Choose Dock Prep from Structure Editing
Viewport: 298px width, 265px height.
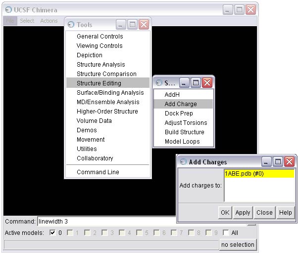click(x=179, y=114)
